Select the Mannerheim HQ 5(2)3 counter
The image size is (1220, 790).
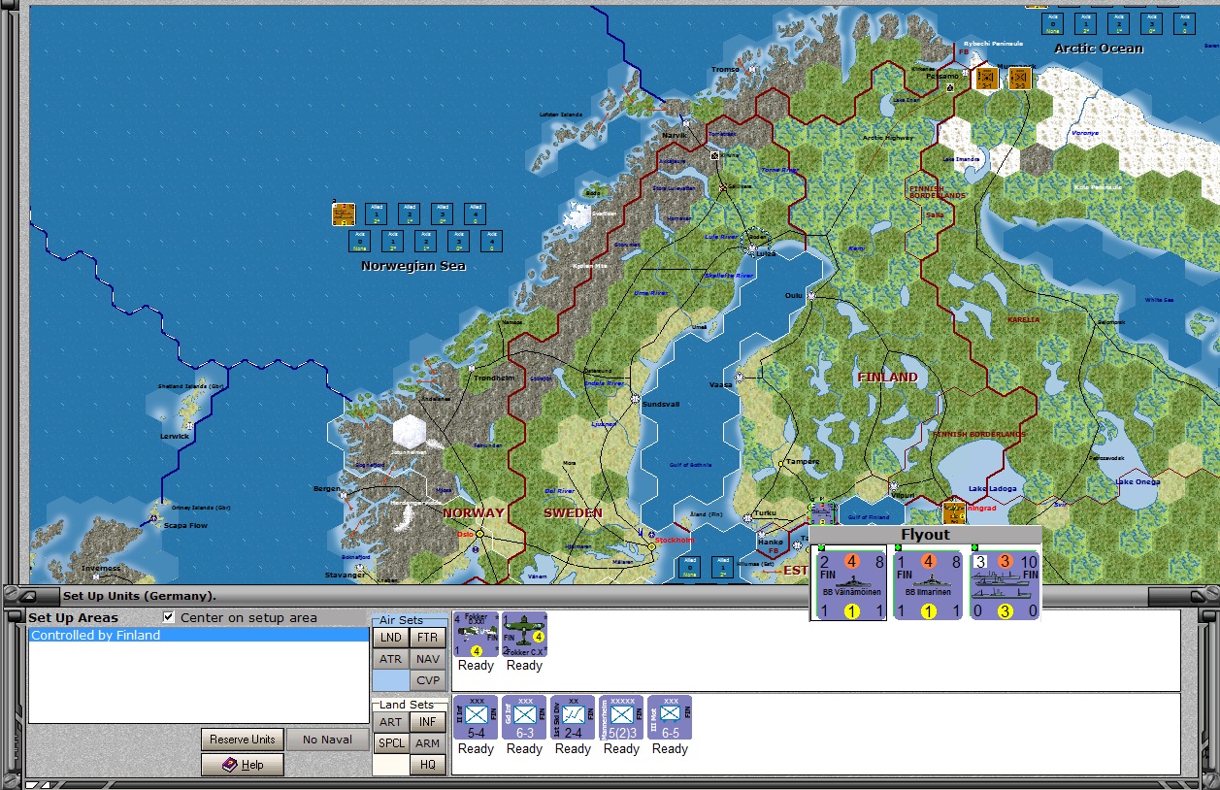621,717
